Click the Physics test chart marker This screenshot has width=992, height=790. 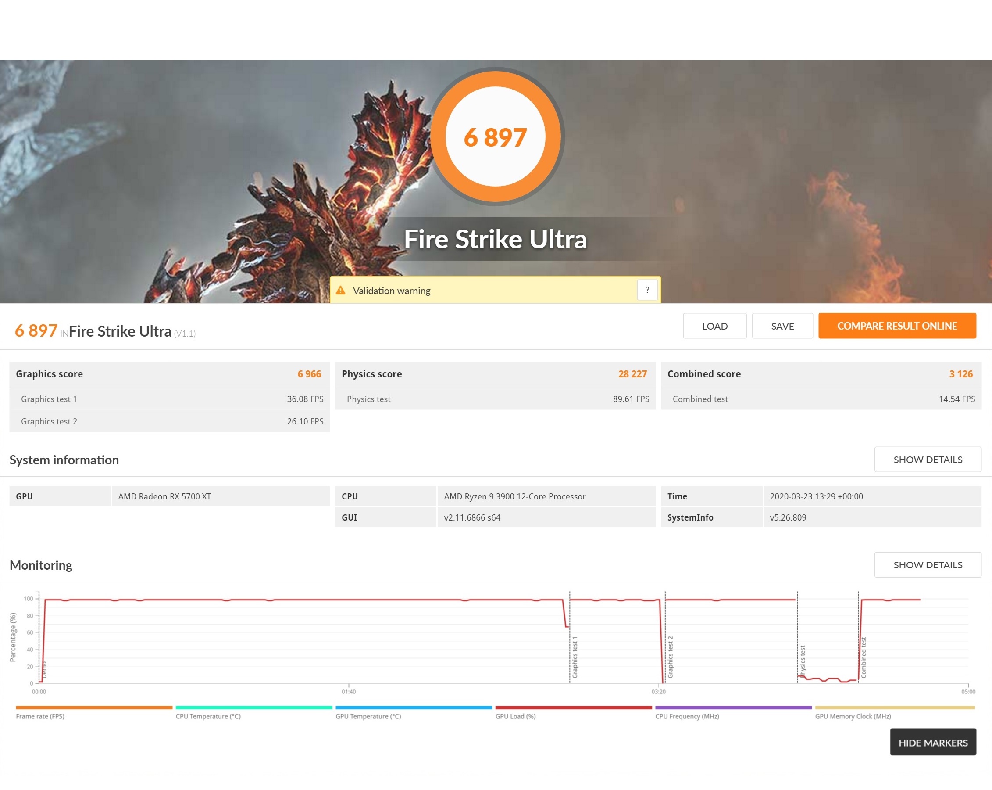(x=803, y=661)
